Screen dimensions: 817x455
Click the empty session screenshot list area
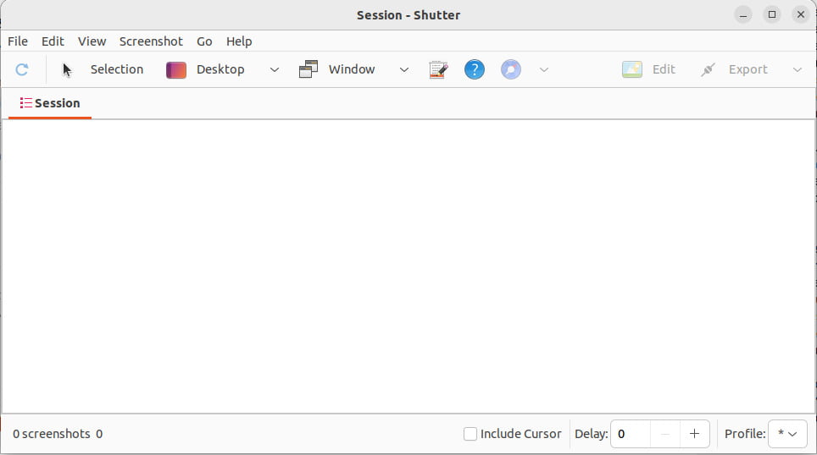408,266
